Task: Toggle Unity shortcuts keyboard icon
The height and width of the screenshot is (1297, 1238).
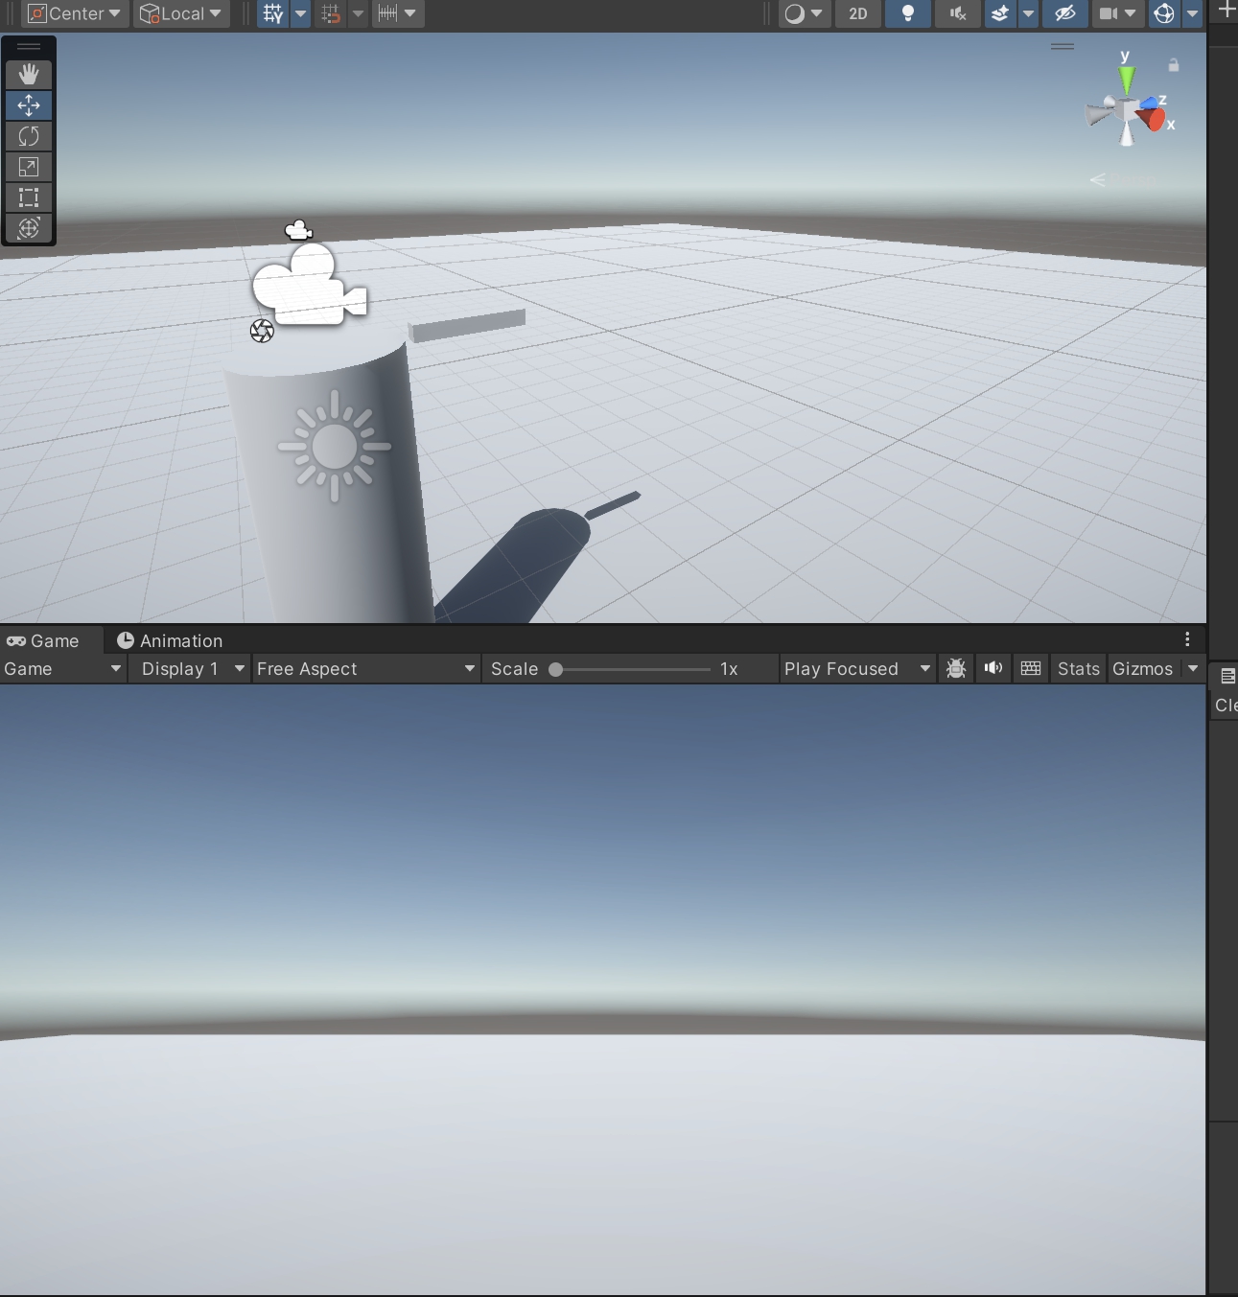Action: coord(1031,668)
